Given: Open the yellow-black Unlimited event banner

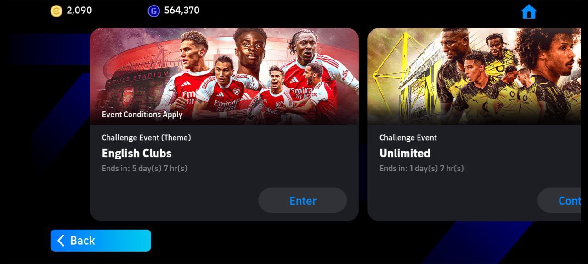Looking at the screenshot, I should click(x=474, y=76).
